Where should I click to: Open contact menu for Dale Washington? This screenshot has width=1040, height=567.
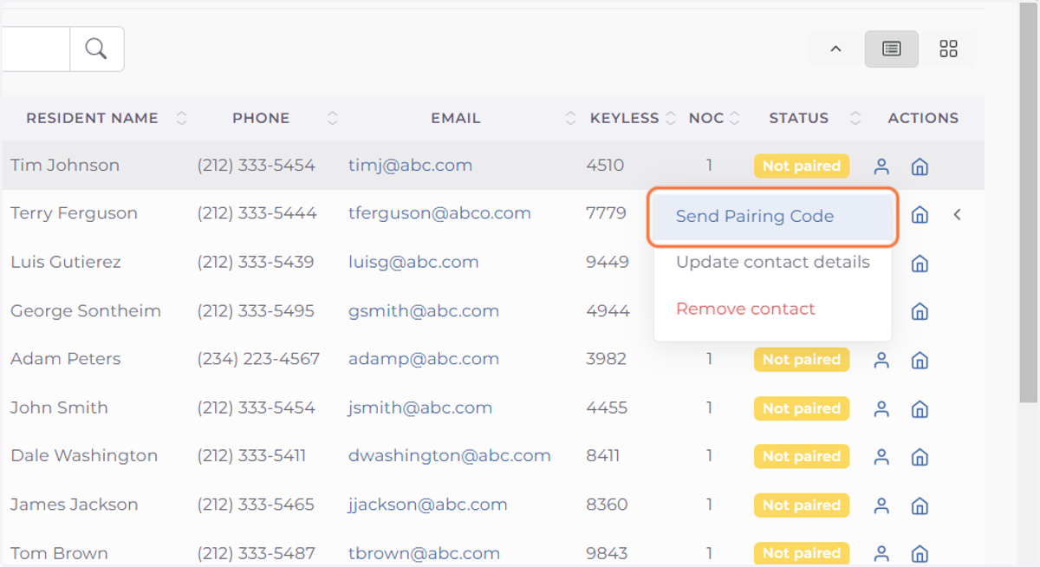pyautogui.click(x=881, y=457)
